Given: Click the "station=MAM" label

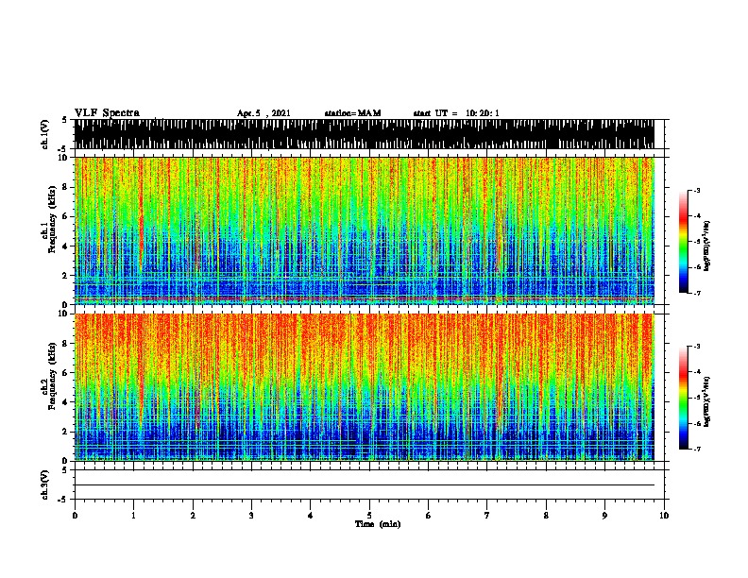Looking at the screenshot, I should [x=352, y=113].
